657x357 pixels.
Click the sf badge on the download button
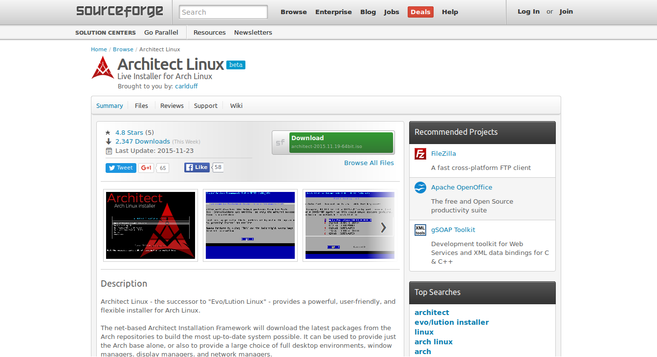[x=281, y=143]
